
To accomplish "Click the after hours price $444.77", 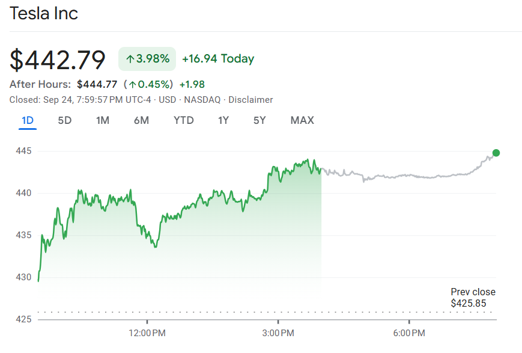I will coord(97,84).
